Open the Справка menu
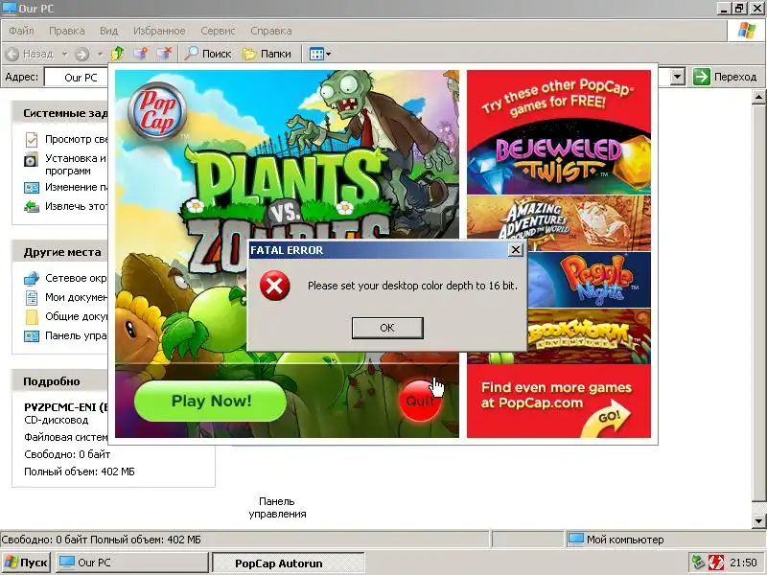This screenshot has width=767, height=575. pyautogui.click(x=270, y=31)
